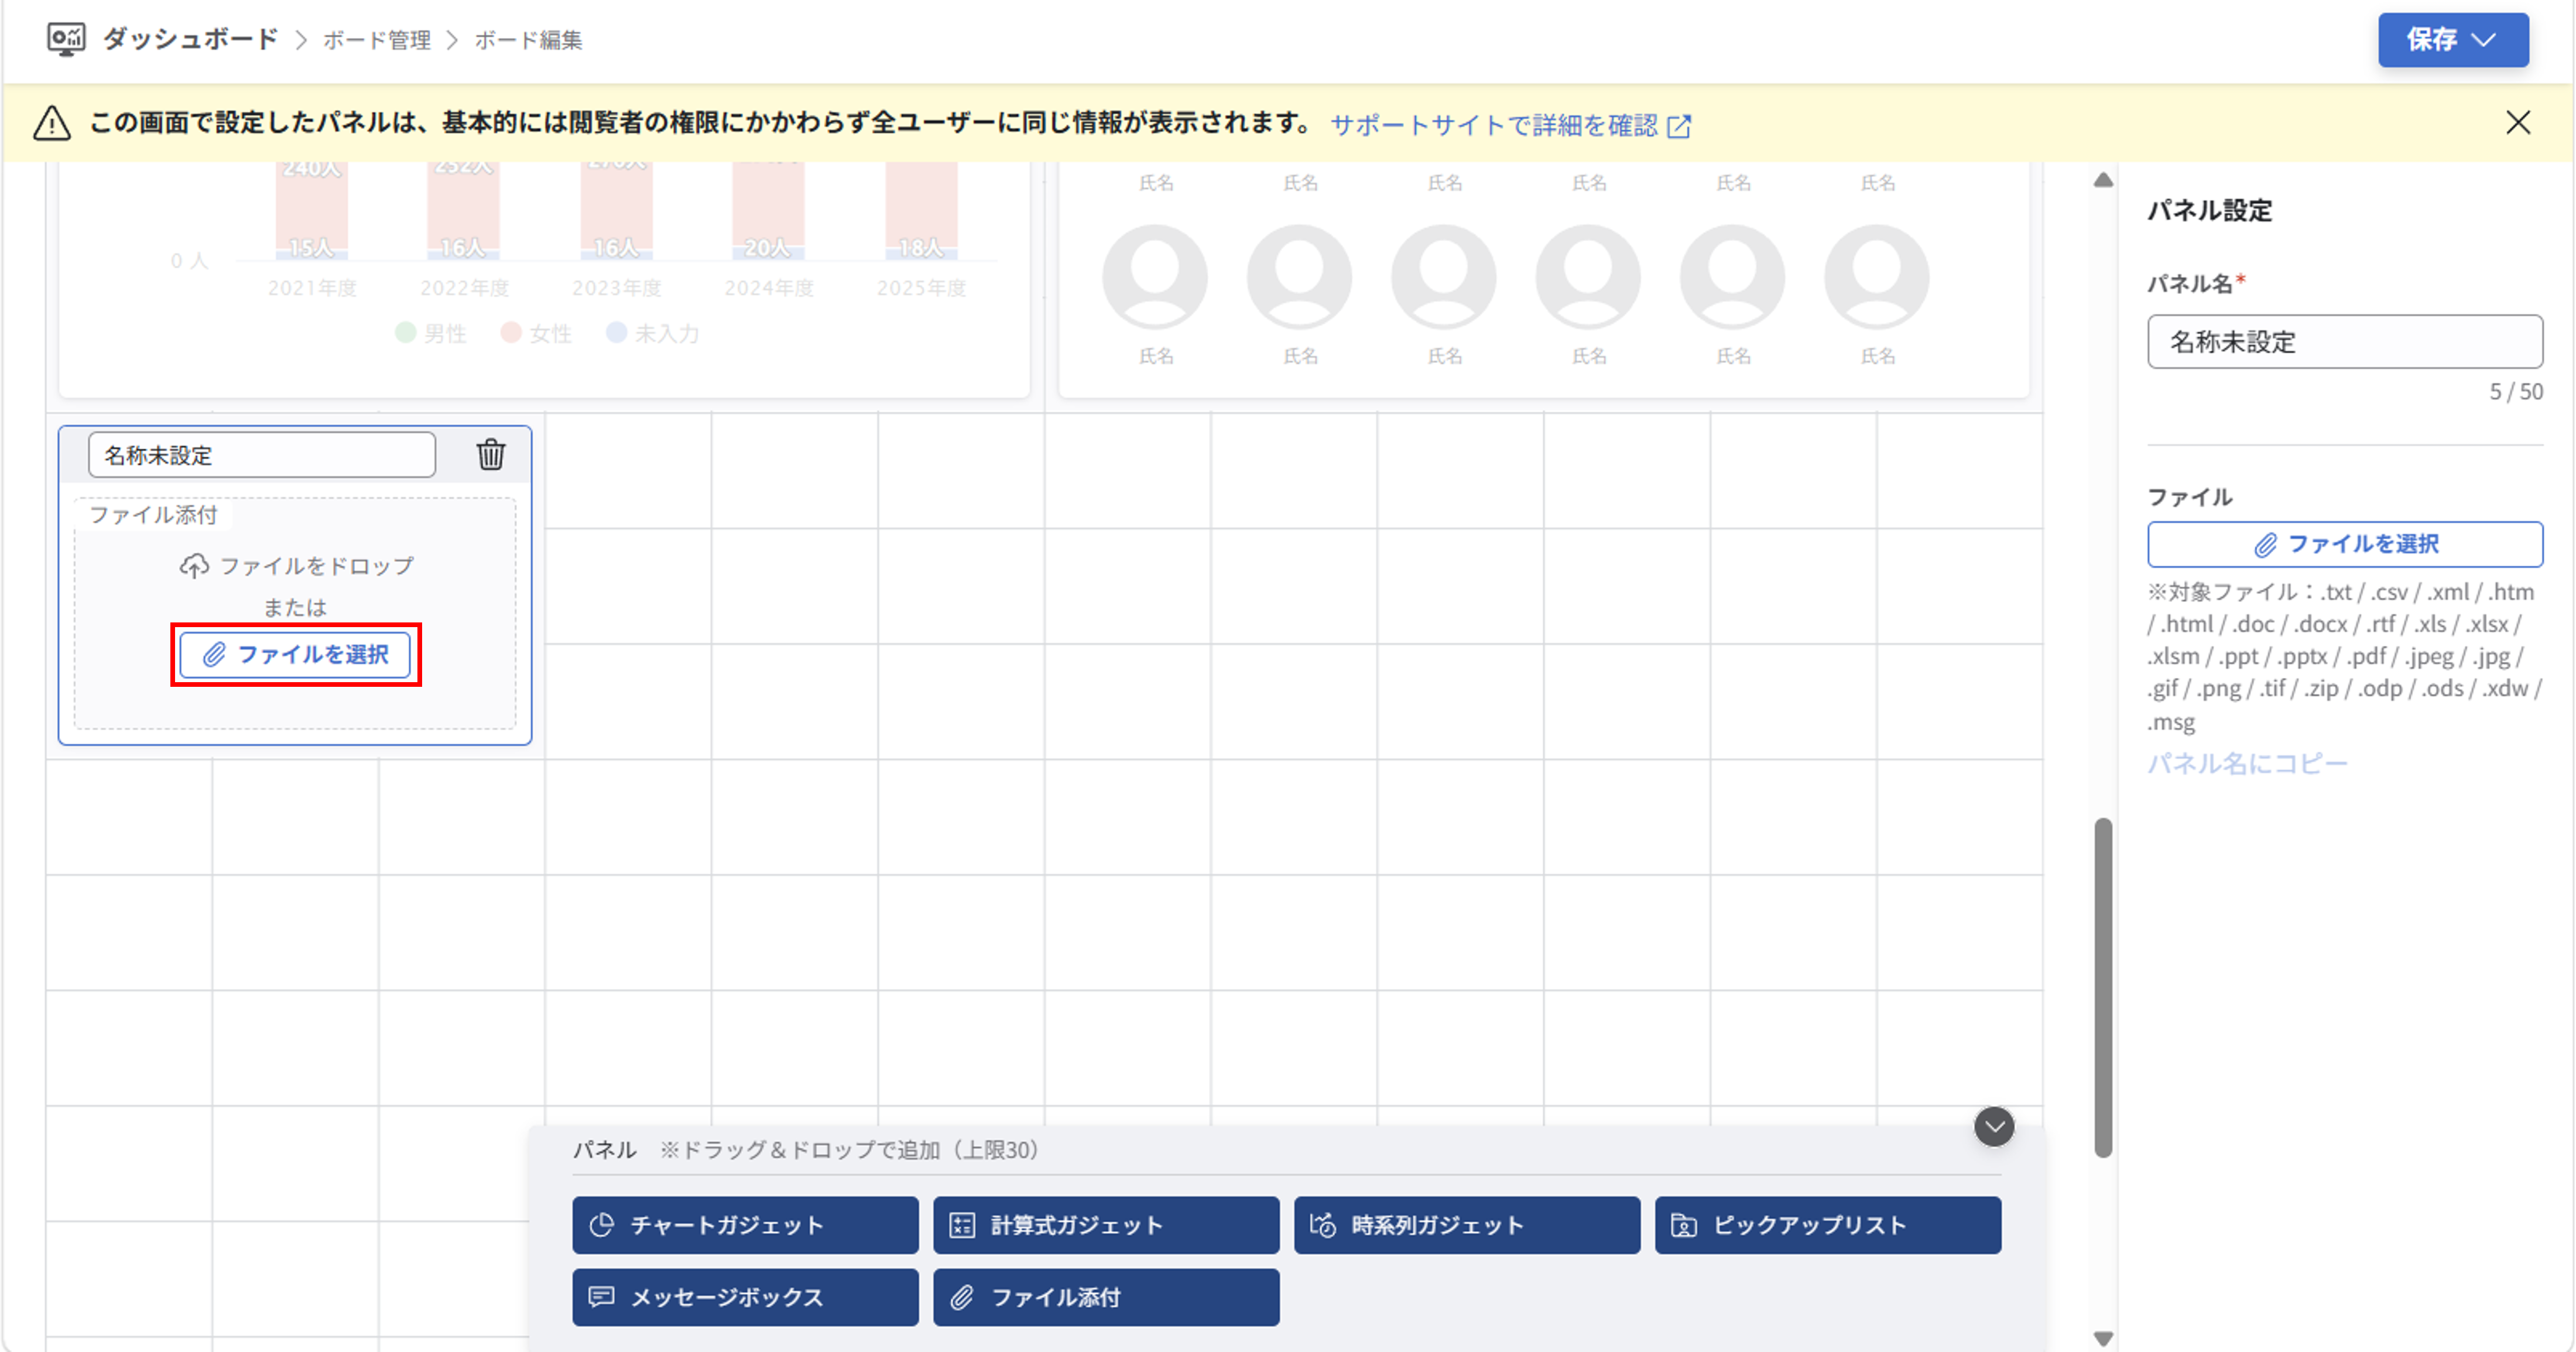This screenshot has width=2576, height=1352.
Task: Go to ボード管理 breadcrumb
Action: tap(377, 40)
